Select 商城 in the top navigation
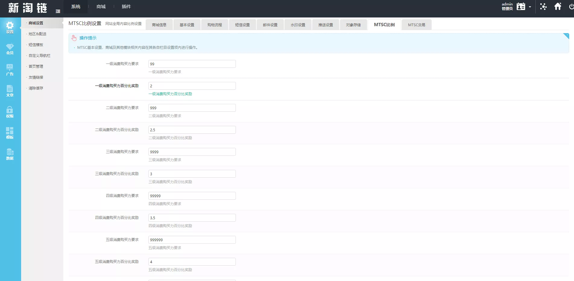 click(x=101, y=7)
